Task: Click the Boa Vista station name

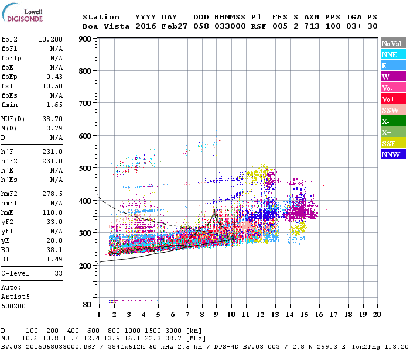Action: 106,26
